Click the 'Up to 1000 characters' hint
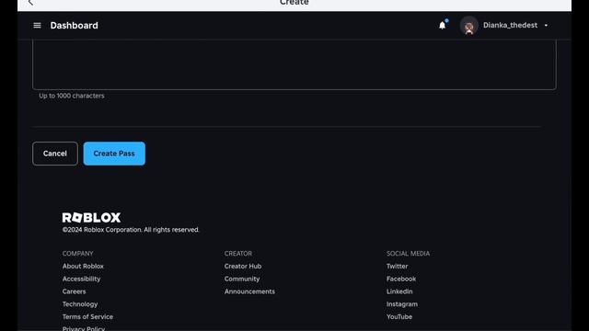Image resolution: width=589 pixels, height=331 pixels. [72, 96]
